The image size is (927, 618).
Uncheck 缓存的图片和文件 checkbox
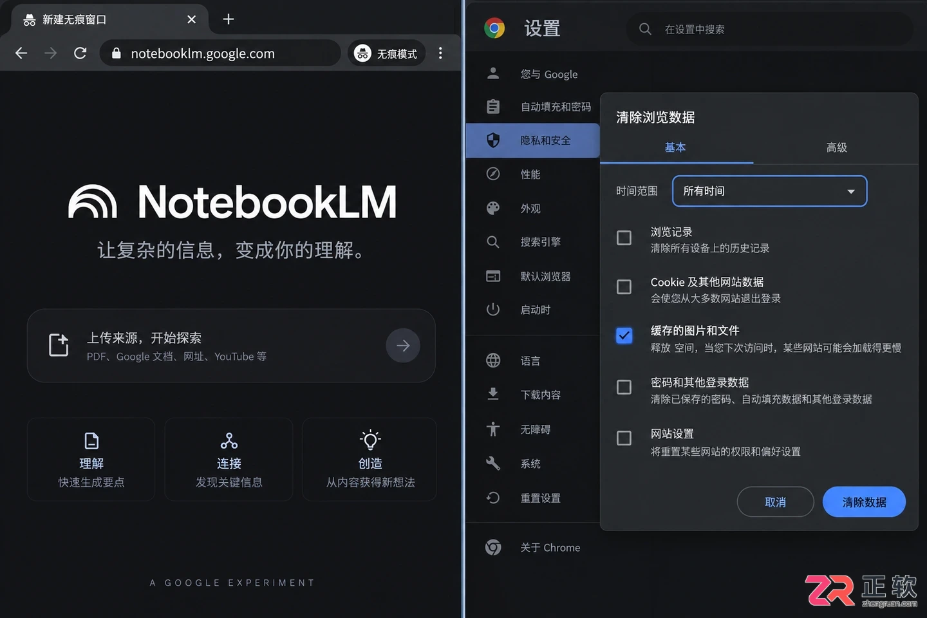624,335
